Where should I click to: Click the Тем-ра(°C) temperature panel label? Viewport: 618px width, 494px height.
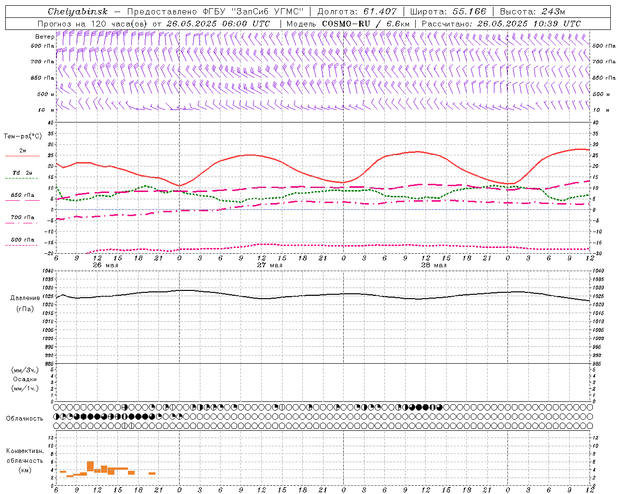(23, 137)
